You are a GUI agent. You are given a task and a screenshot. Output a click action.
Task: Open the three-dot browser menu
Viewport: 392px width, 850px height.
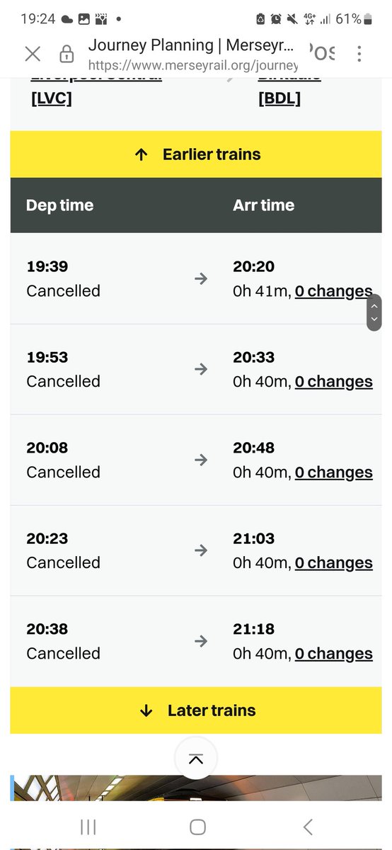click(x=359, y=54)
